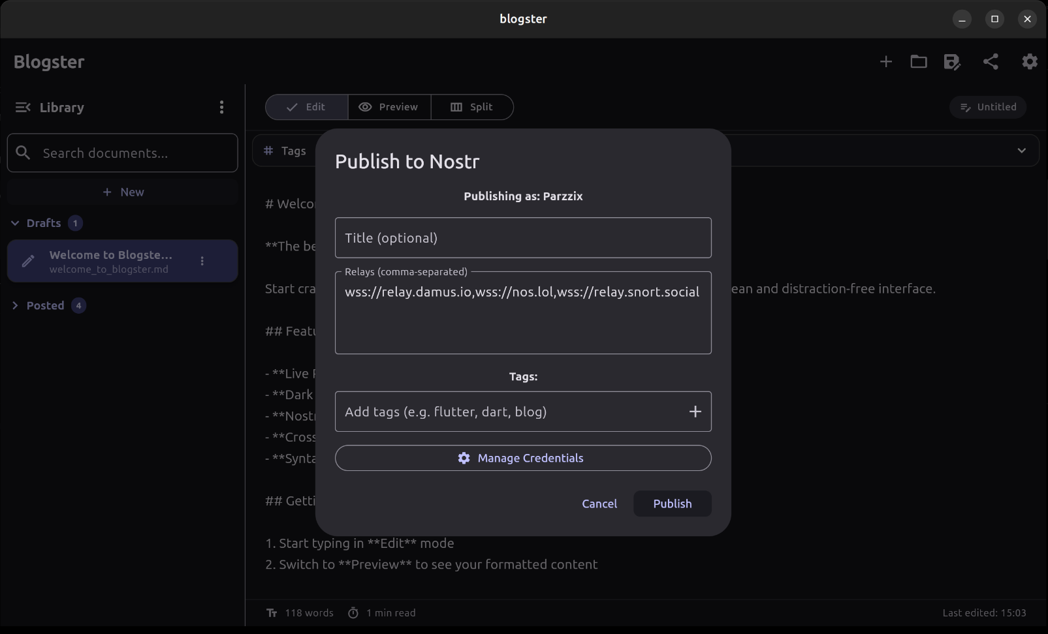Click the reading time clock icon
The height and width of the screenshot is (634, 1048).
point(353,613)
